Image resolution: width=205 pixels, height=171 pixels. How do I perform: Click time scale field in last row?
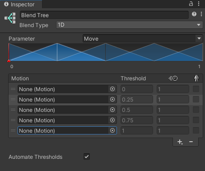pyautogui.click(x=173, y=130)
